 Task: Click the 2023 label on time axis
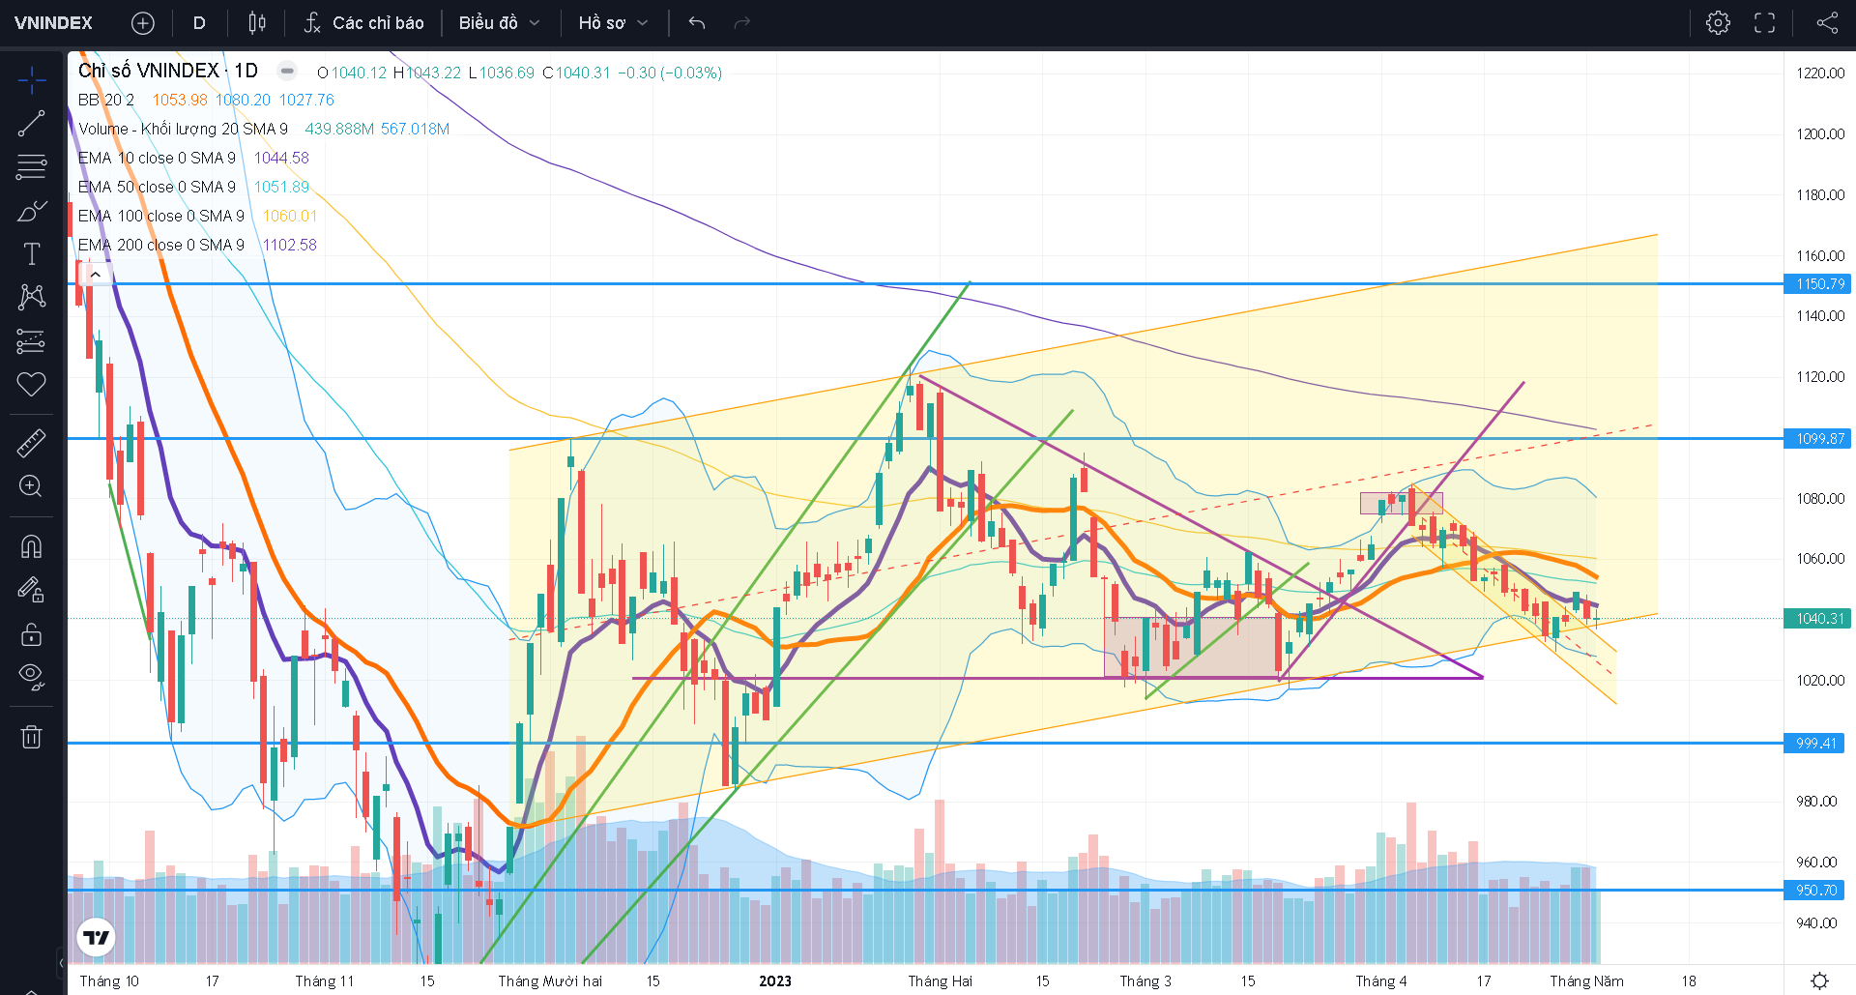(x=775, y=980)
